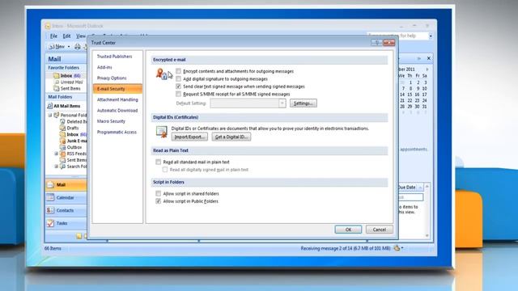Screen dimensions: 518x291
Task: Minimize the To-Do Bar with the double-arrow icon
Action: (419, 58)
